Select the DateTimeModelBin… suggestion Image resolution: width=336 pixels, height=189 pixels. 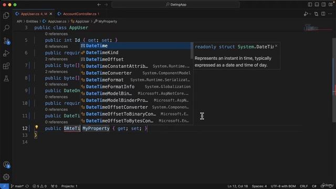point(135,93)
